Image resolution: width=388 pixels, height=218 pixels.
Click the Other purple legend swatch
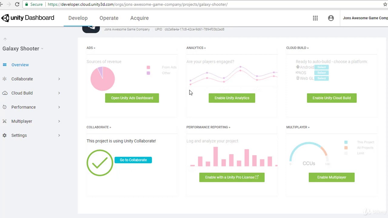click(x=148, y=73)
